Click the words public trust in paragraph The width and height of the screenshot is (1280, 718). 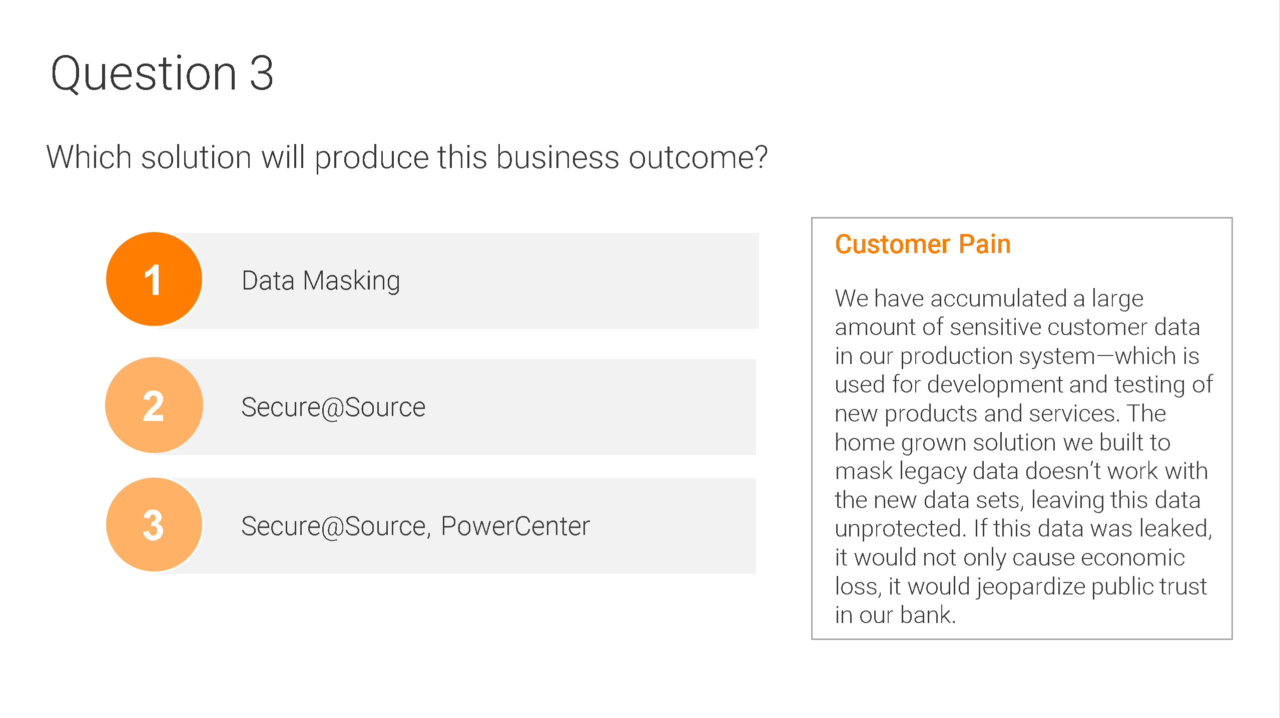[x=1149, y=586]
